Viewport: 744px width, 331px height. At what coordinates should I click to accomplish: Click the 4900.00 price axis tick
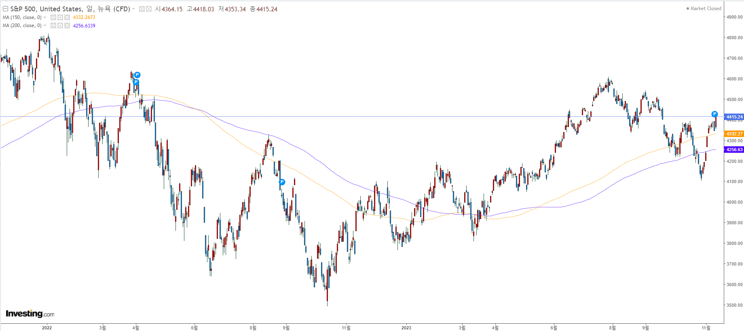[734, 17]
